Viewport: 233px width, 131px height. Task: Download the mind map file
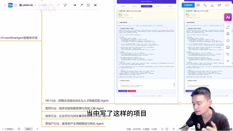[212, 5]
